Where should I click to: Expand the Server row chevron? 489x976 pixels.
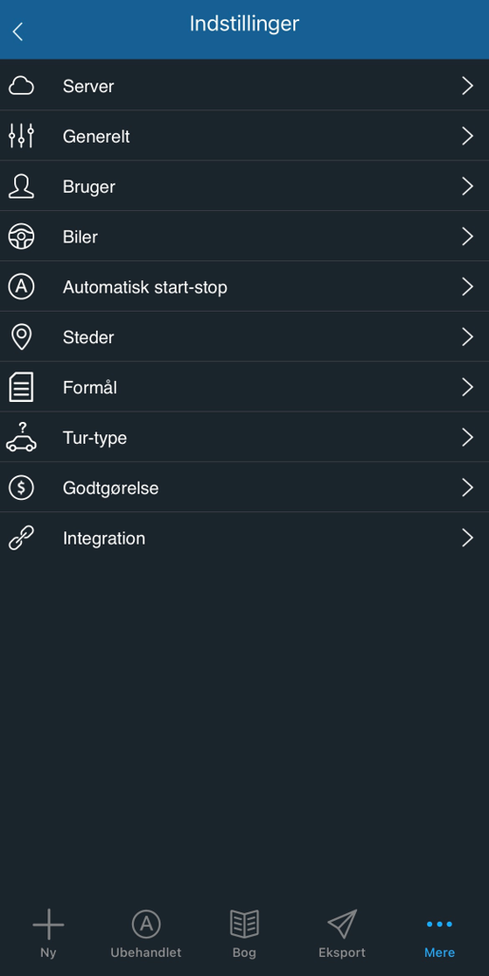pos(467,86)
